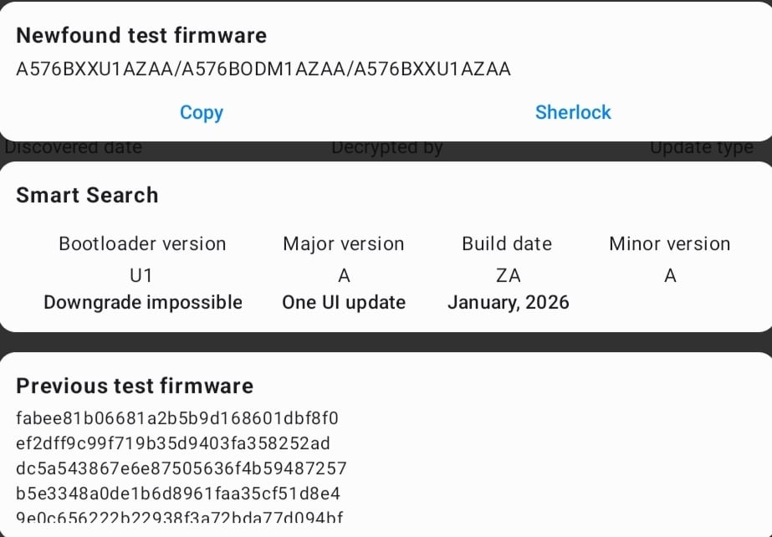Tap the Downgrade impossible text
Screen dimensions: 772x537
pyautogui.click(x=143, y=302)
